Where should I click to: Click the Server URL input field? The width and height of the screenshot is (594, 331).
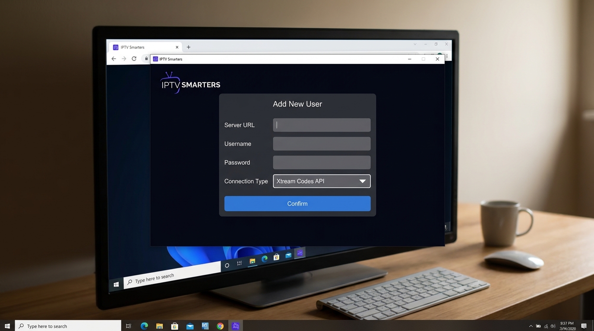coord(322,125)
